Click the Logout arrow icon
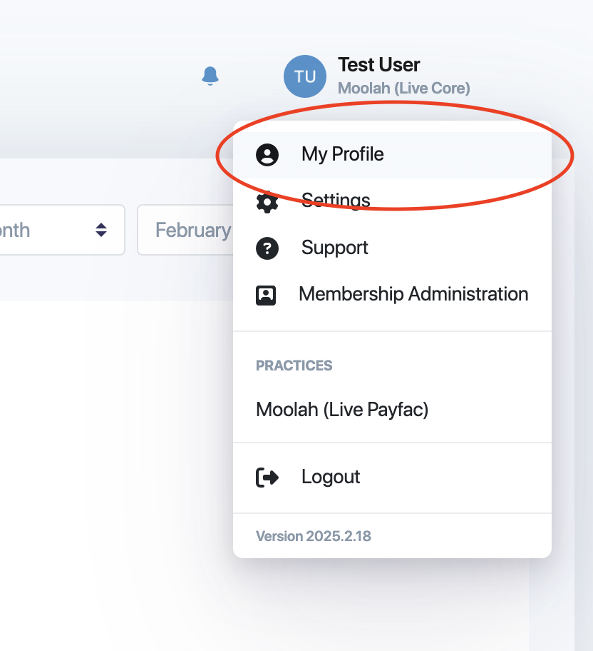The height and width of the screenshot is (651, 593). point(267,477)
